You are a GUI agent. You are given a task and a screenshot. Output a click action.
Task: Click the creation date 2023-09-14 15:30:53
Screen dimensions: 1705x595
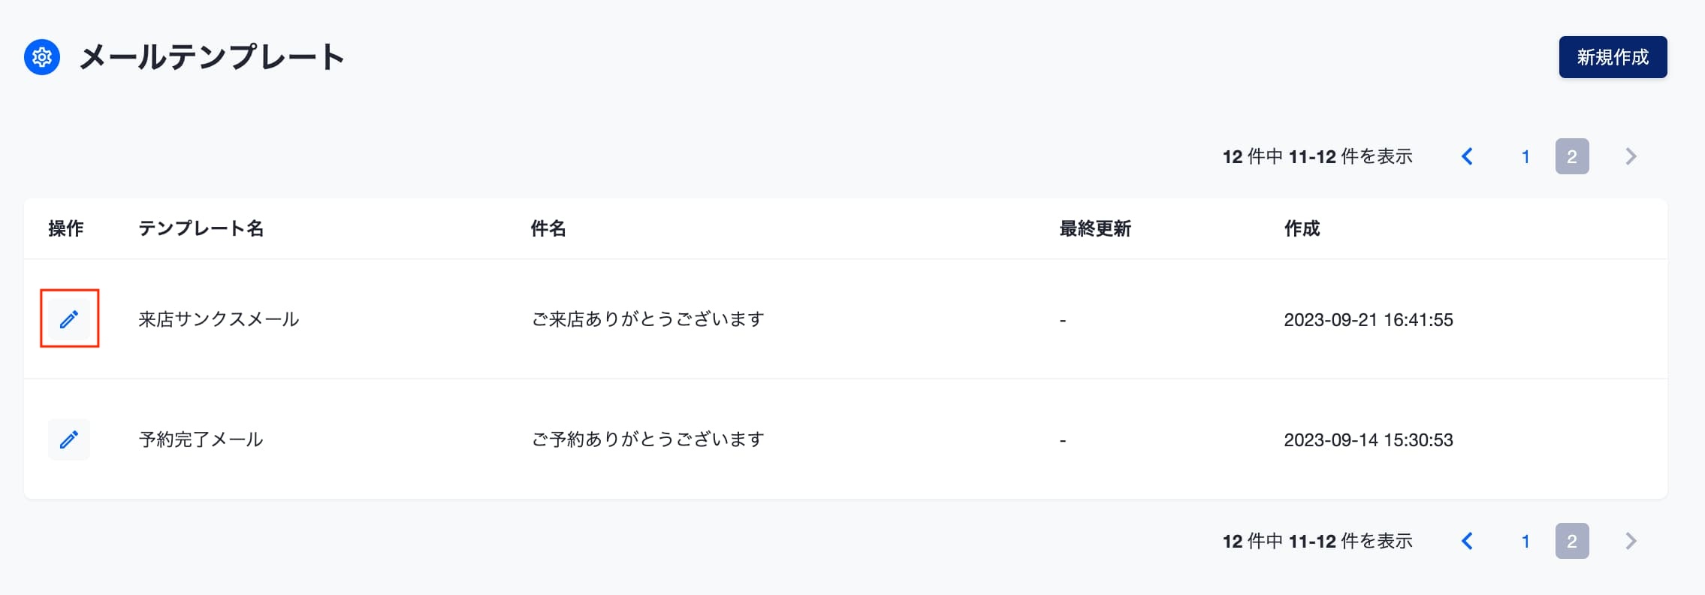tap(1369, 439)
